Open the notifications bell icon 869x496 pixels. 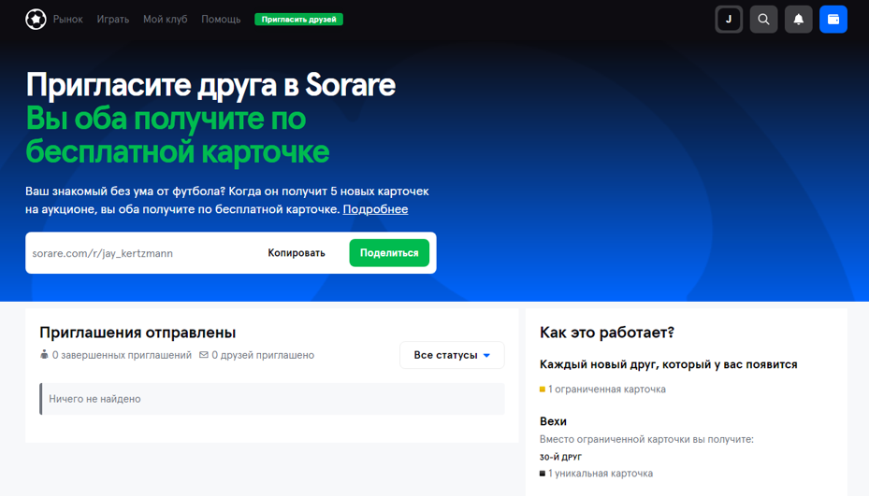point(799,20)
